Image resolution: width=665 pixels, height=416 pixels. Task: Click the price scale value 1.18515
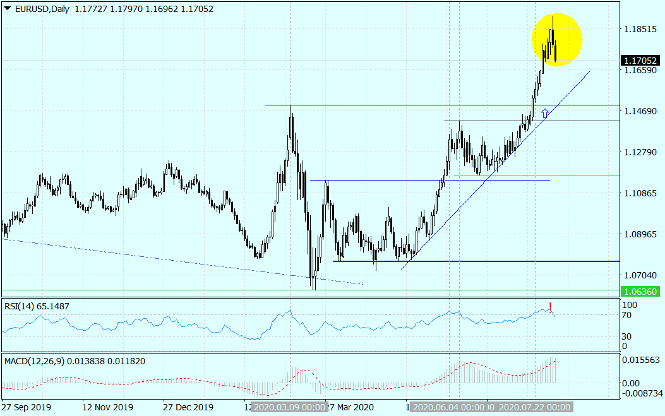click(640, 29)
